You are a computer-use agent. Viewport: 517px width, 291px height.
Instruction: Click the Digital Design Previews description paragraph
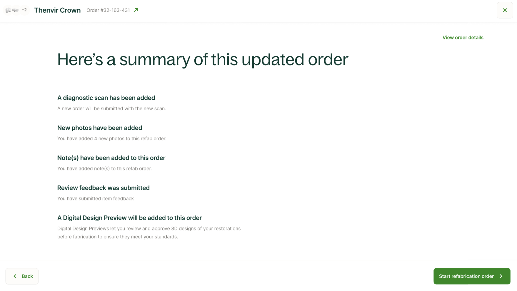click(149, 232)
